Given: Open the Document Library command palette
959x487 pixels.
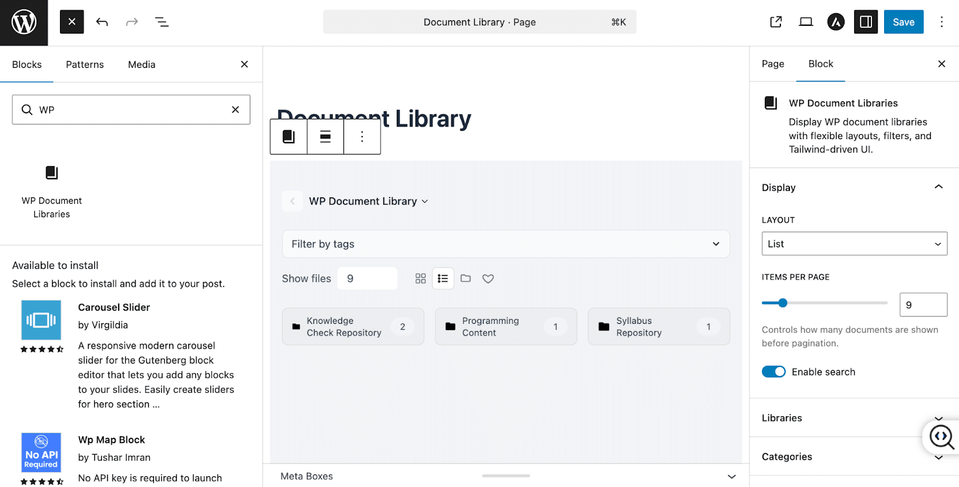Looking at the screenshot, I should click(479, 22).
